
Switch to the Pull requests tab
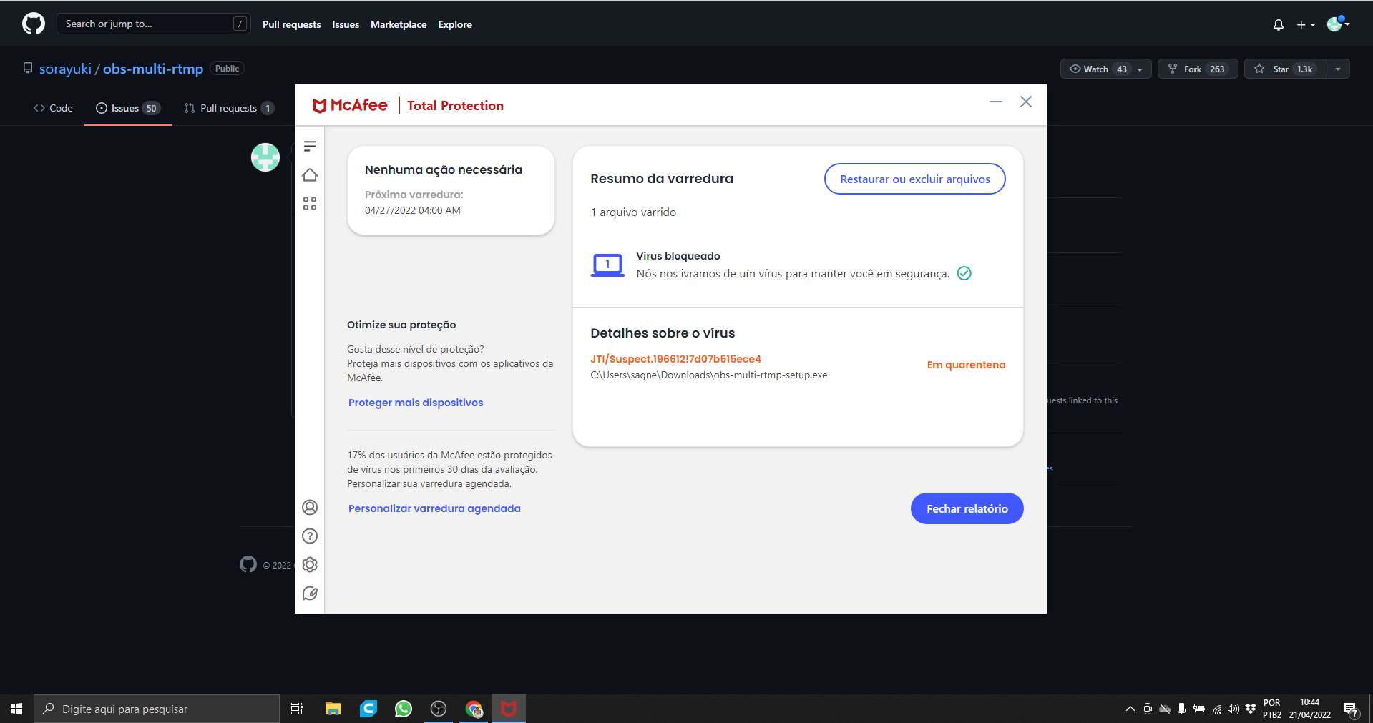(x=228, y=108)
